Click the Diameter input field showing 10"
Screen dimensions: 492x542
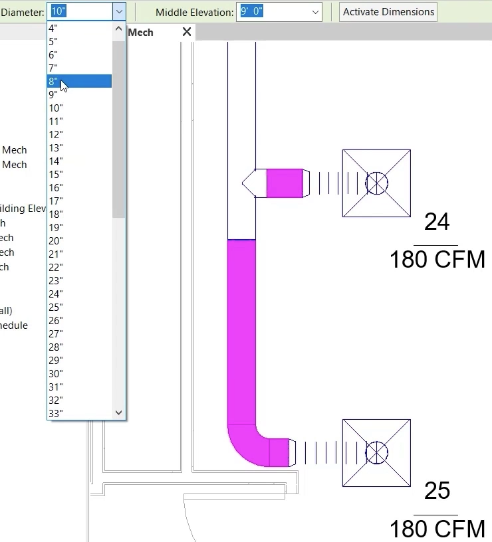click(81, 12)
